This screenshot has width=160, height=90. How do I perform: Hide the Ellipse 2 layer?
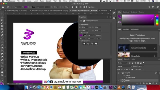pyautogui.click(x=118, y=80)
